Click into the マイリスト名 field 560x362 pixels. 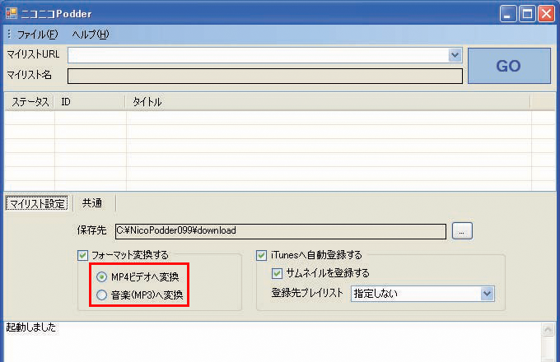click(265, 76)
